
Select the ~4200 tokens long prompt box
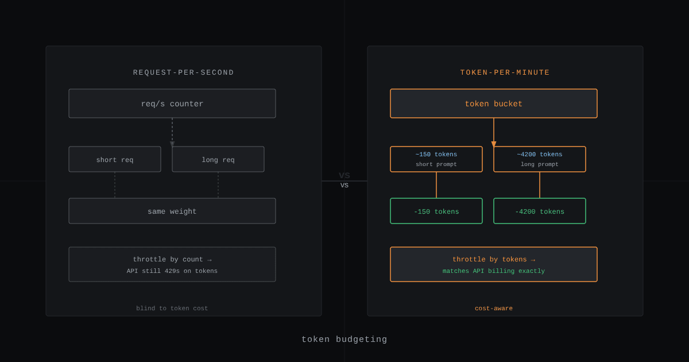click(x=540, y=159)
